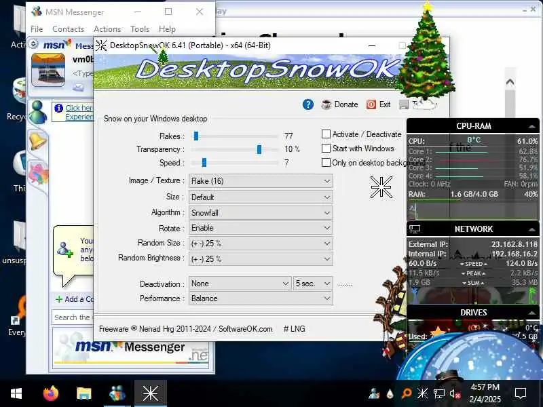The height and width of the screenshot is (407, 543).
Task: Click the Flakes slider handle
Action: [196, 136]
